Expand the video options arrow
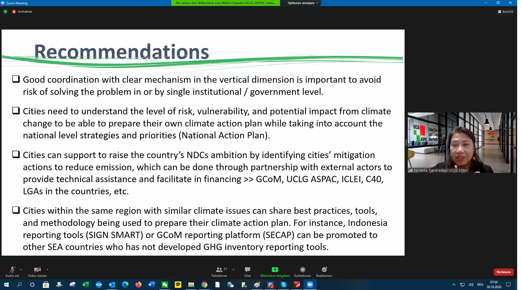The height and width of the screenshot is (290, 522). point(47,270)
